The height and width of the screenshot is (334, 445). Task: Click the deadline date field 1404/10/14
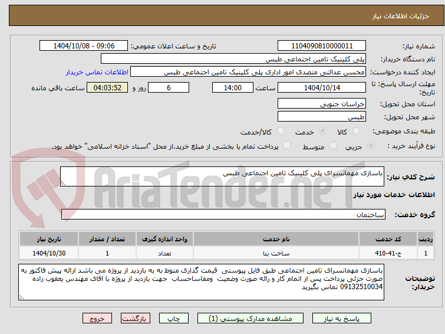(322, 87)
